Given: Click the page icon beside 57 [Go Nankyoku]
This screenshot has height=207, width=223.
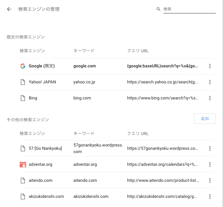Looking at the screenshot, I should (23, 148).
